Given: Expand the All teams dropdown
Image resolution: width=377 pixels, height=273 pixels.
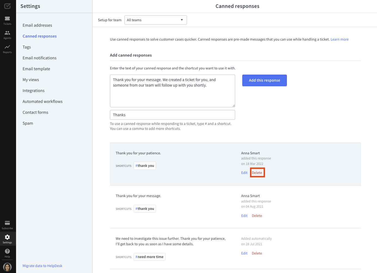Looking at the screenshot, I should (155, 20).
